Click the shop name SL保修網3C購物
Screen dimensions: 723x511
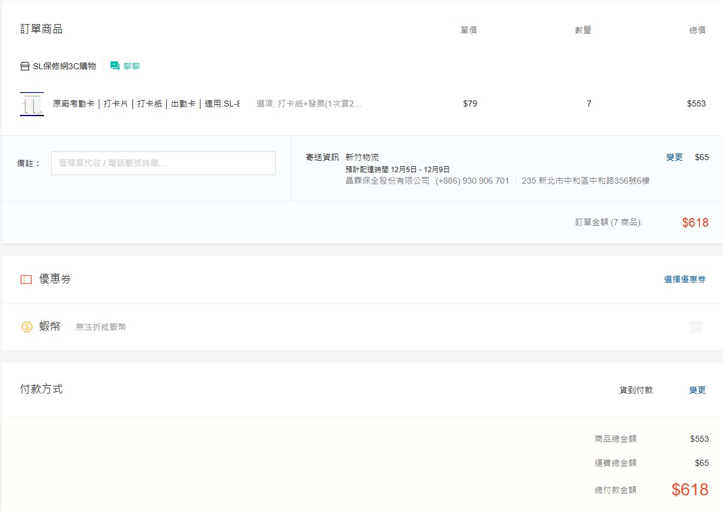pos(64,66)
